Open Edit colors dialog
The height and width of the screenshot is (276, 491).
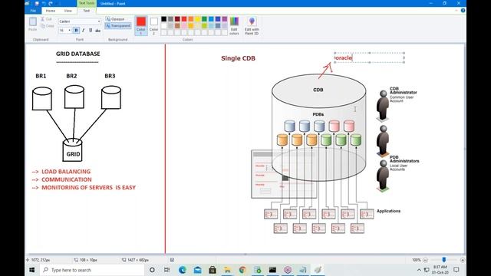pyautogui.click(x=234, y=25)
